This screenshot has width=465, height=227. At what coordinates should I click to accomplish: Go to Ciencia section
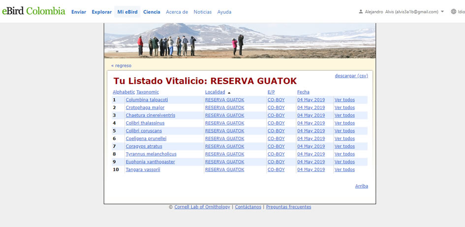[x=152, y=12]
